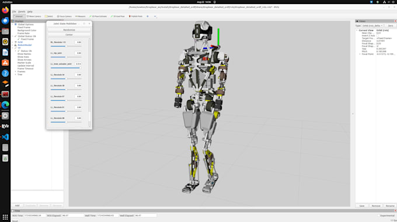Viewport: 397px width, 222px height.
Task: Collapse the Global Status: Ok node
Action: (x=13, y=36)
